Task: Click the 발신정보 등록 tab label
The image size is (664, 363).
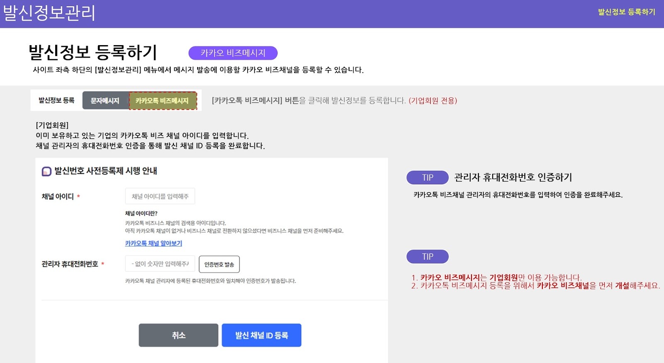Action: pos(56,100)
